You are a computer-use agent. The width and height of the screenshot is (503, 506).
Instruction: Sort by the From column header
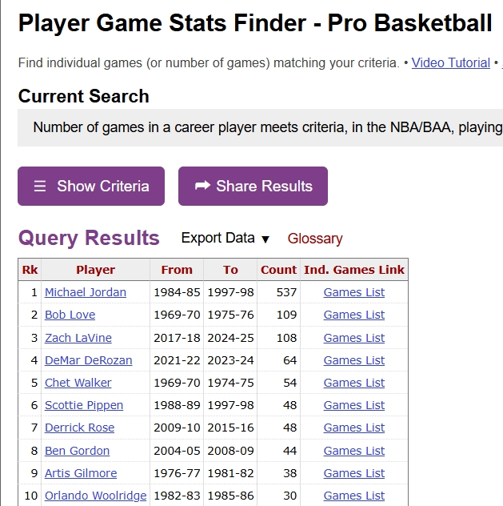click(177, 270)
